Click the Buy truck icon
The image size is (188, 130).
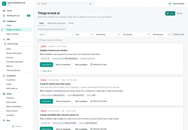[4, 120]
